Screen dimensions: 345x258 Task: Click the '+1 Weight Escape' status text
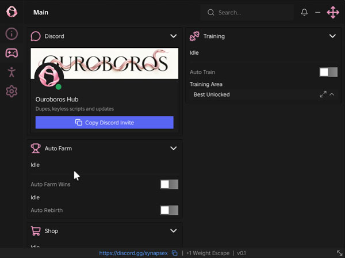pyautogui.click(x=208, y=253)
